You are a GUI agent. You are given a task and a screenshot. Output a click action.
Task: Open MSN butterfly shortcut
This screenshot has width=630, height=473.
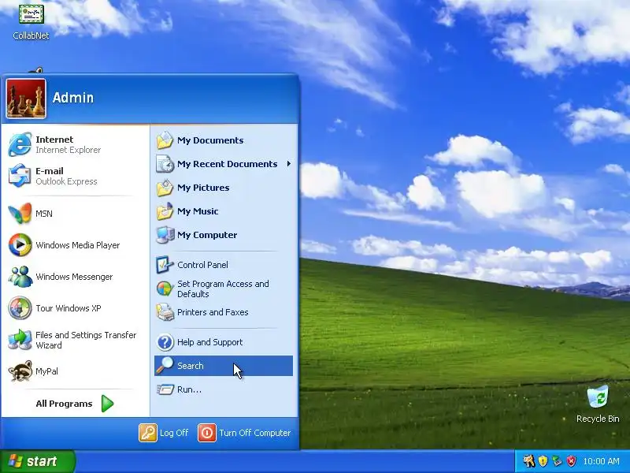tap(75, 213)
